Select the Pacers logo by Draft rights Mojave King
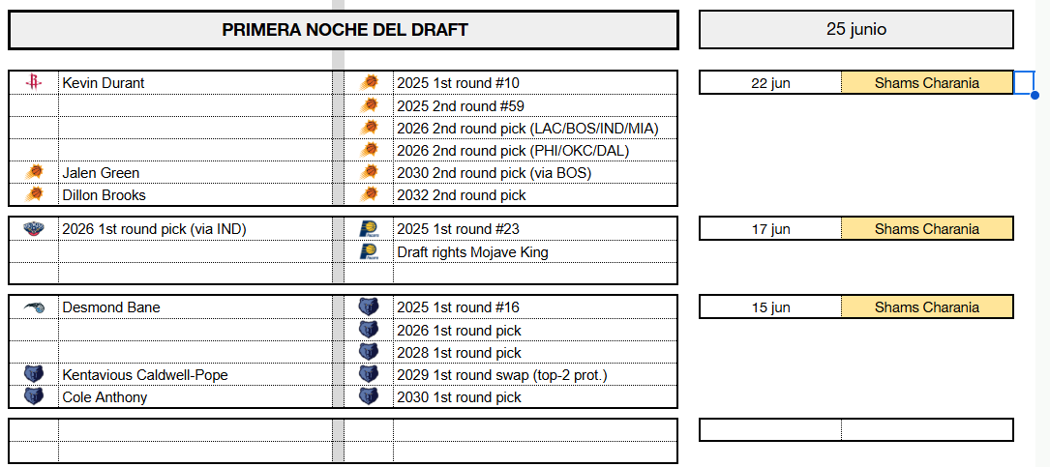 click(x=369, y=252)
